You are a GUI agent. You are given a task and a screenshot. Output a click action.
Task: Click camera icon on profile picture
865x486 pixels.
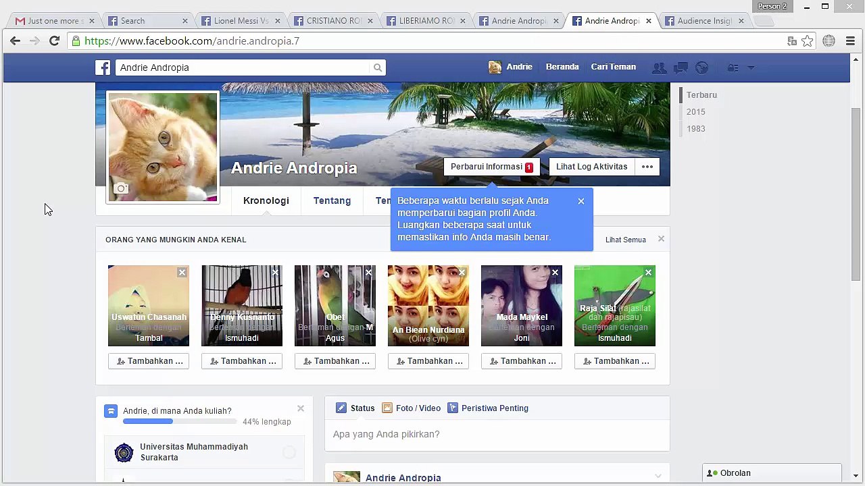pos(121,188)
